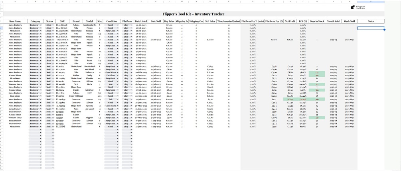This screenshot has height=171, width=401.
Task: Select the Month Sold header cell
Action: pos(333,21)
